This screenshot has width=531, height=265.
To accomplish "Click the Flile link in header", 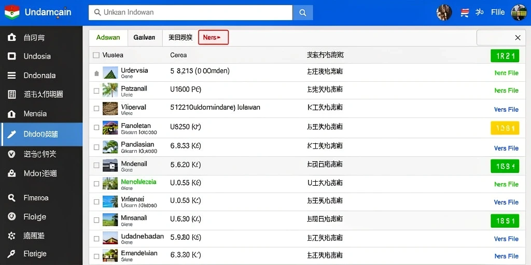I will [x=498, y=12].
